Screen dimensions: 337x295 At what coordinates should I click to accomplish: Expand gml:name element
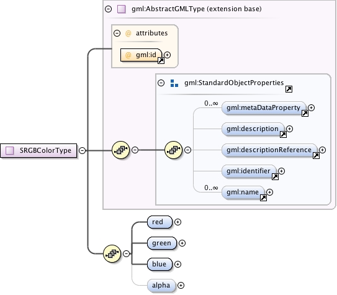(269, 192)
